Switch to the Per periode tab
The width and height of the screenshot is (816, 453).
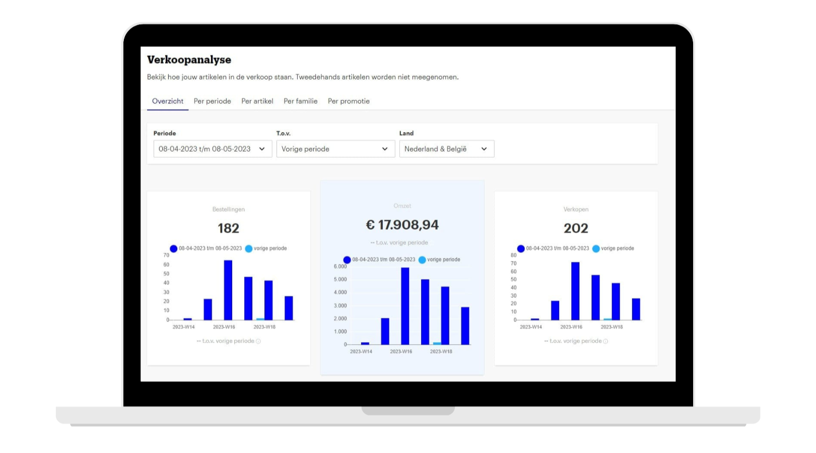[213, 101]
